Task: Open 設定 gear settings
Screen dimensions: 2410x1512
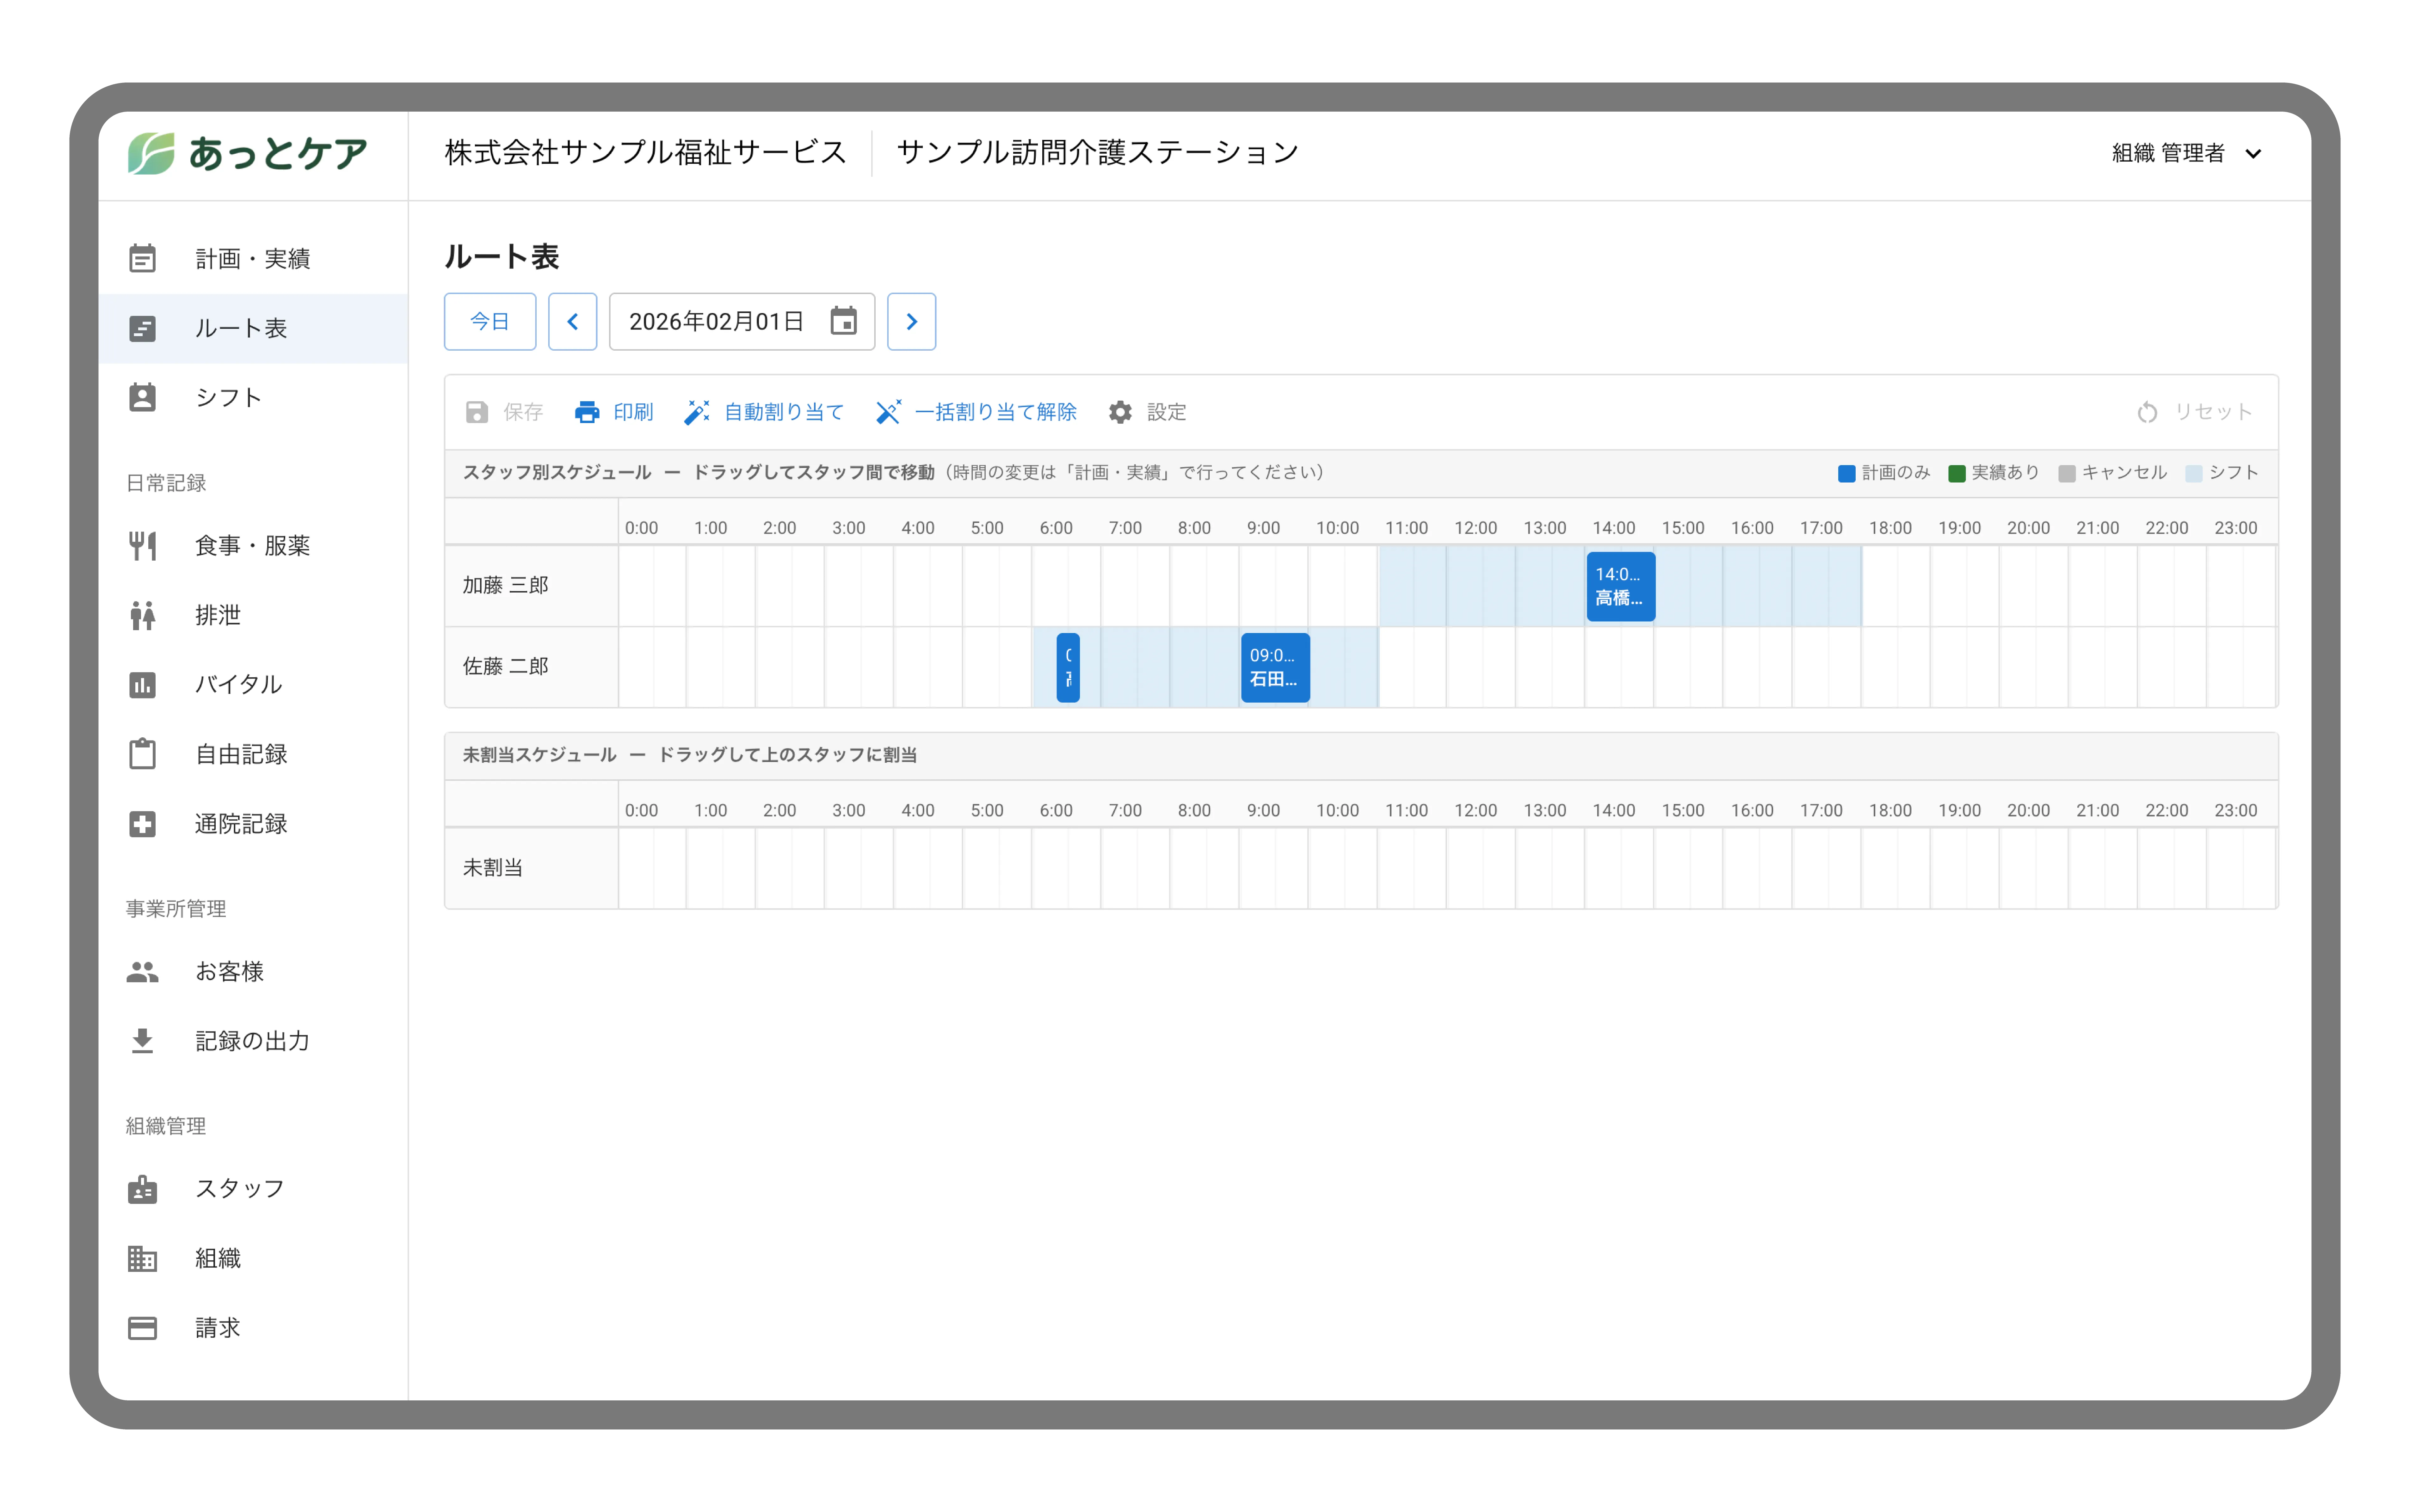Action: click(1147, 412)
